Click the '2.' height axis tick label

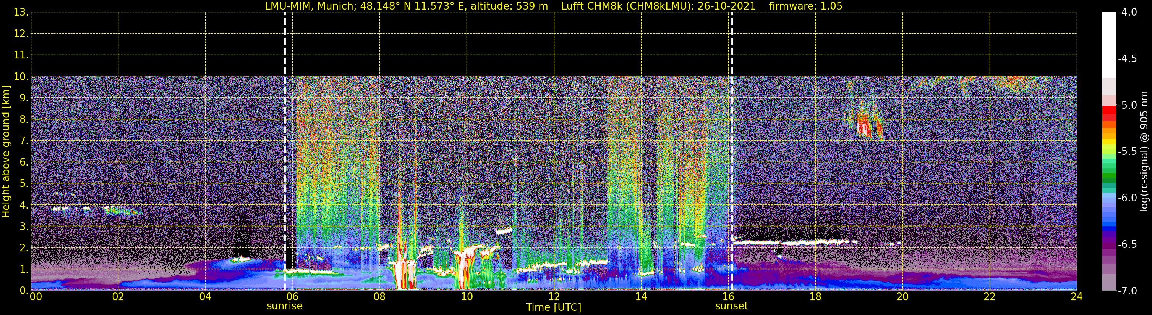24,247
